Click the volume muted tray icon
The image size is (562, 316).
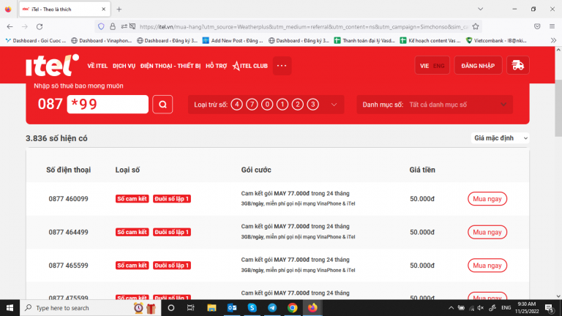coord(481,308)
